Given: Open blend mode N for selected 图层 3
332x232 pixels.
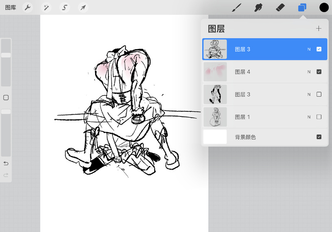Looking at the screenshot, I should point(309,49).
